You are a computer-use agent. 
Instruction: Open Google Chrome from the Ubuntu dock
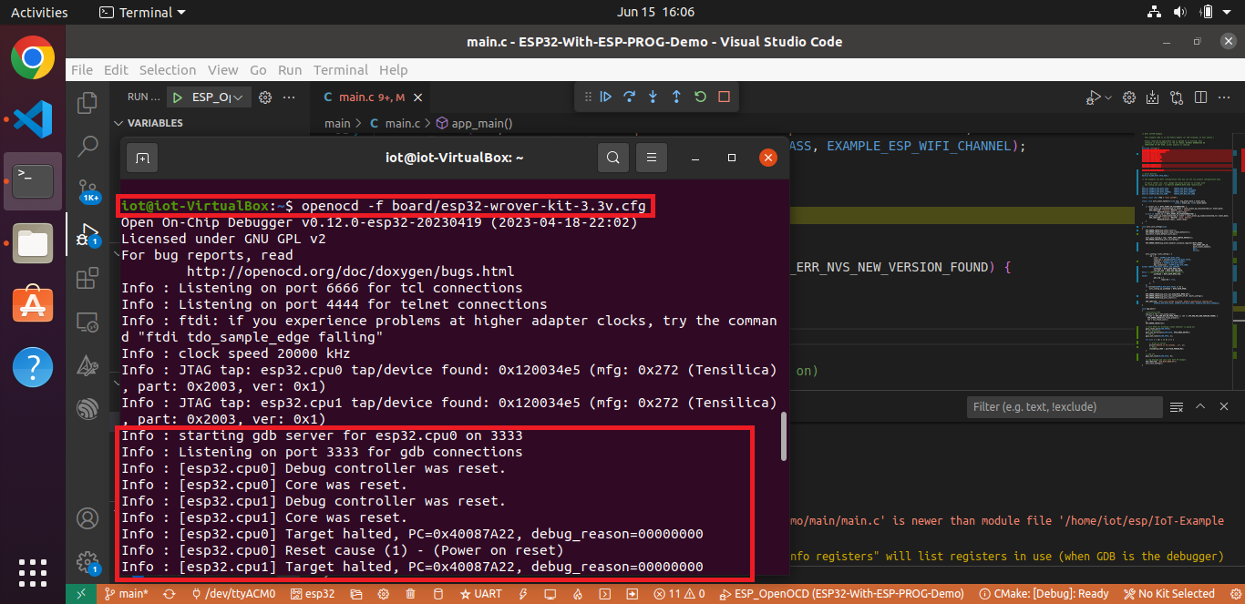(x=33, y=59)
